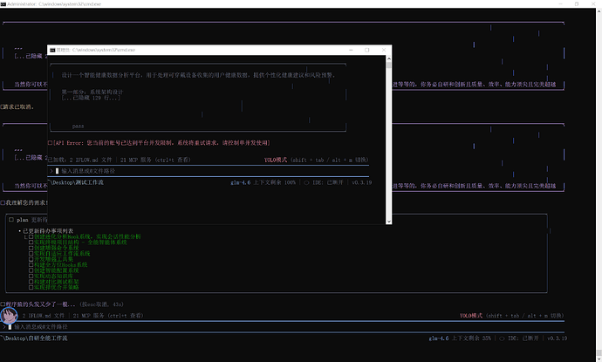Check the first green todo item box
Screen dimensions: 602x362
31,236
